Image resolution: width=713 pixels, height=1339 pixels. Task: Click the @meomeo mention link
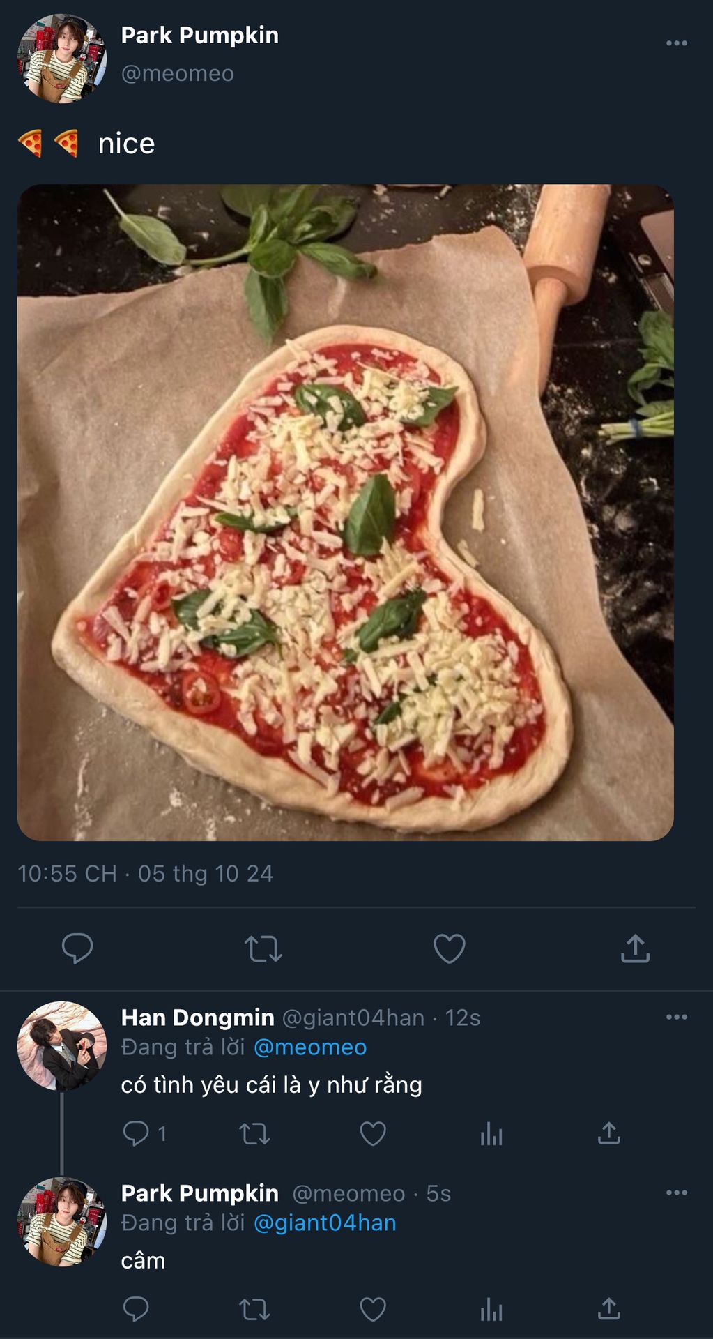coord(310,1047)
